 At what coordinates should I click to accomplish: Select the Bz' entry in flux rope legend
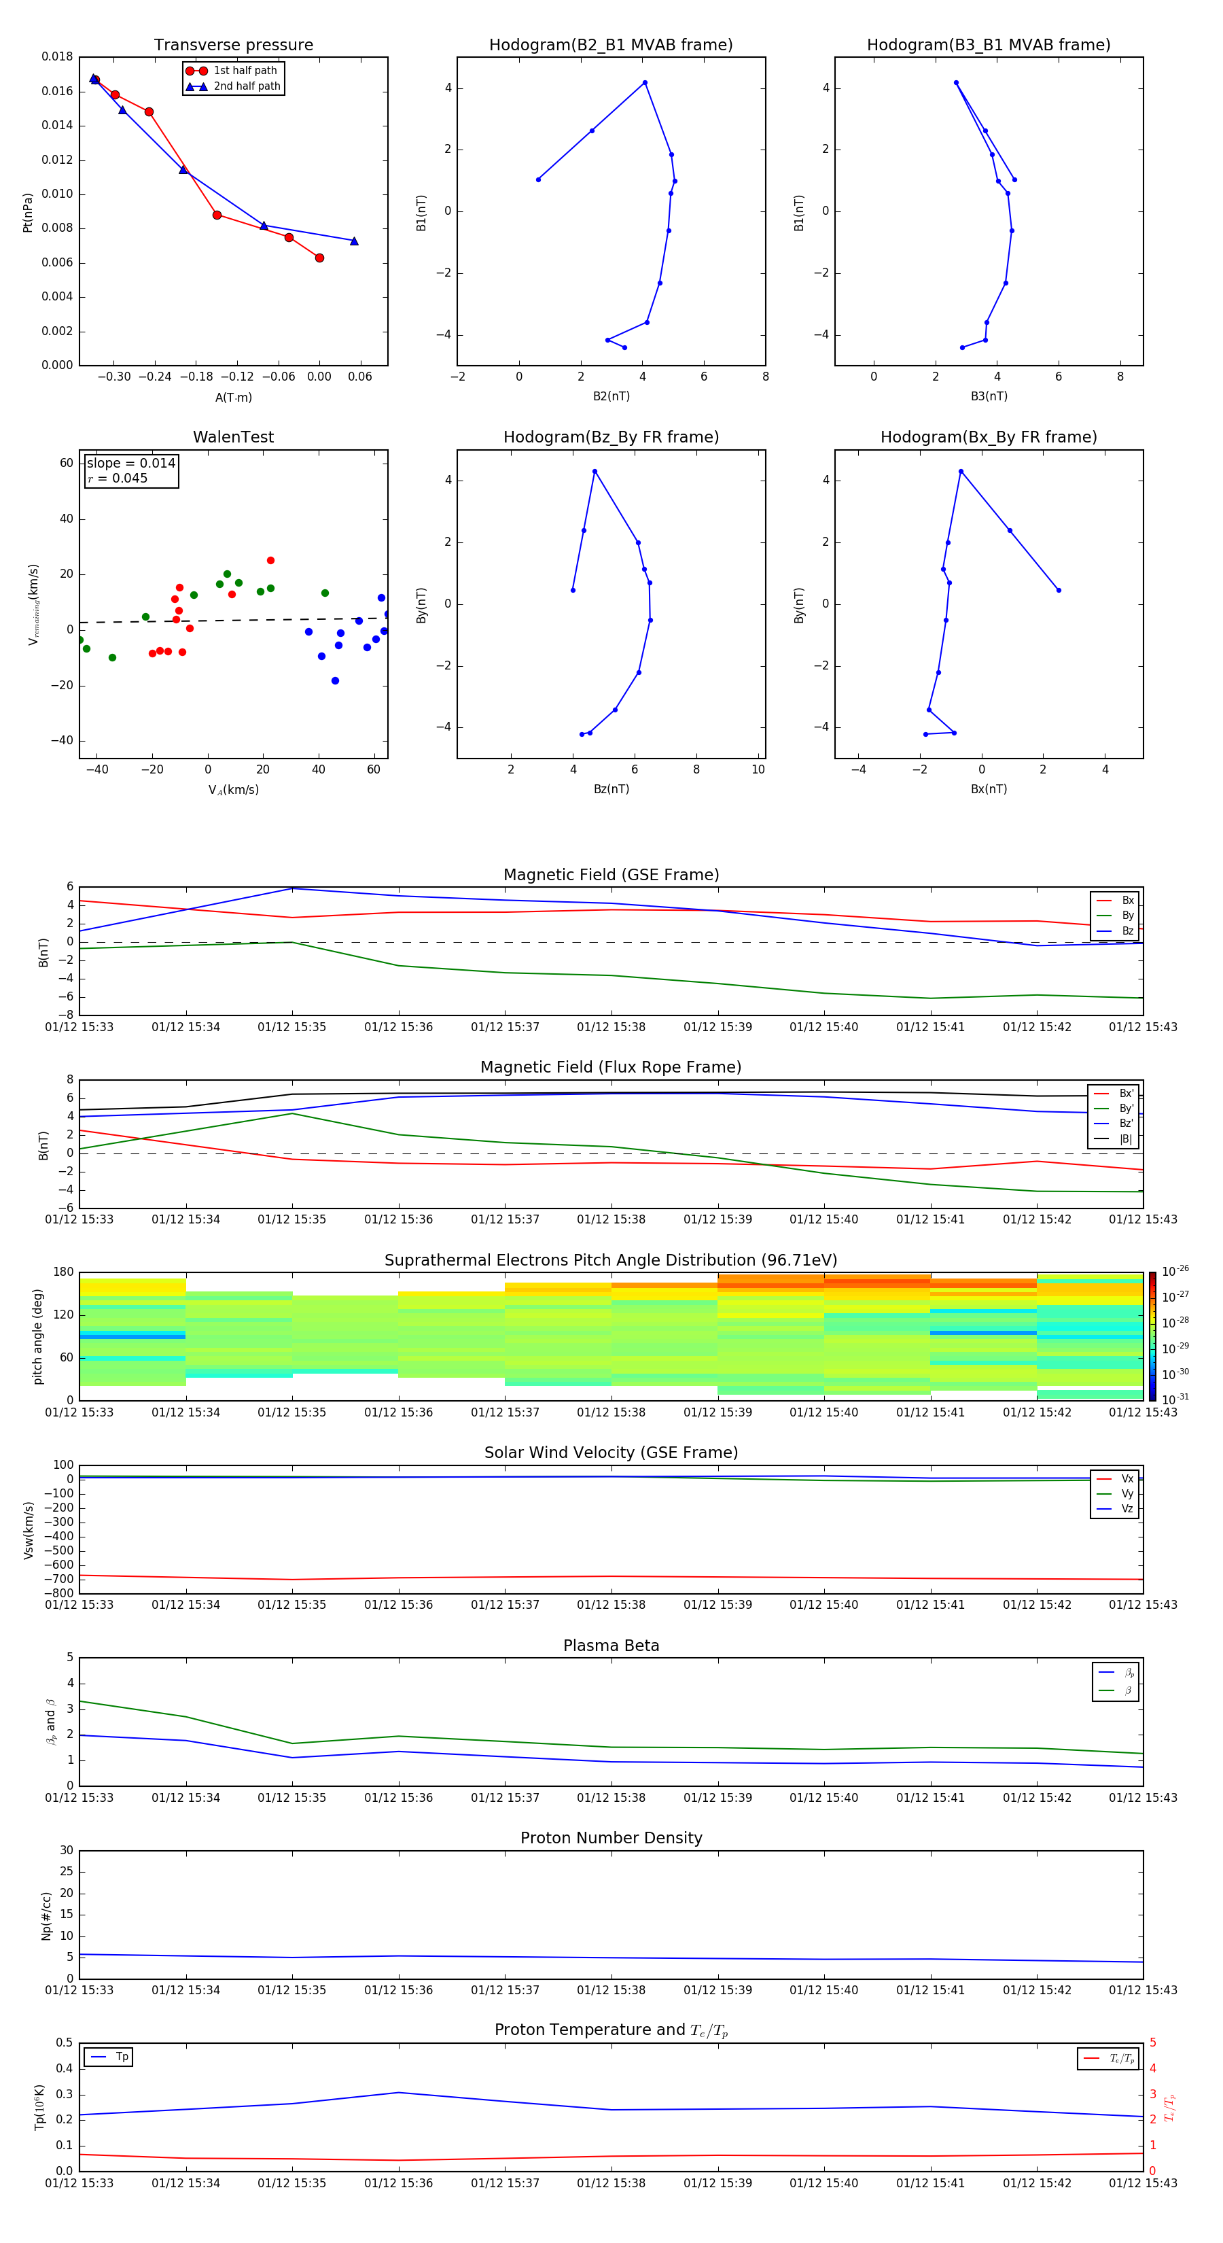tap(1114, 1124)
